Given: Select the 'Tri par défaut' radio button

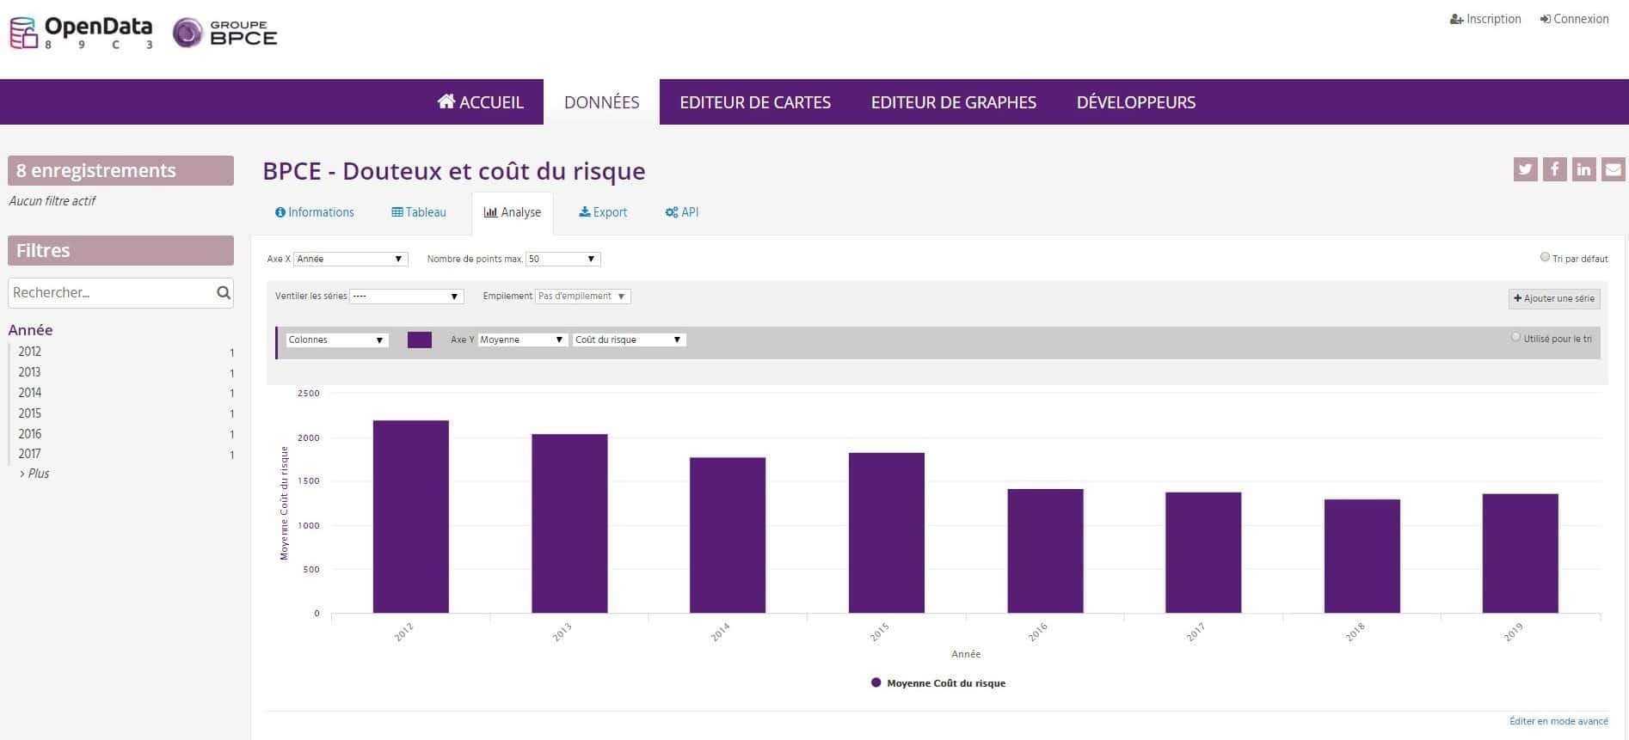Looking at the screenshot, I should [1545, 257].
